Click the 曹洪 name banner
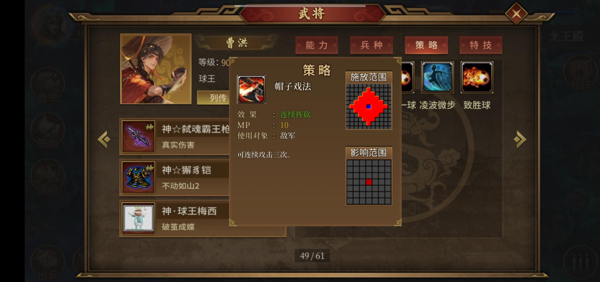 coord(237,43)
